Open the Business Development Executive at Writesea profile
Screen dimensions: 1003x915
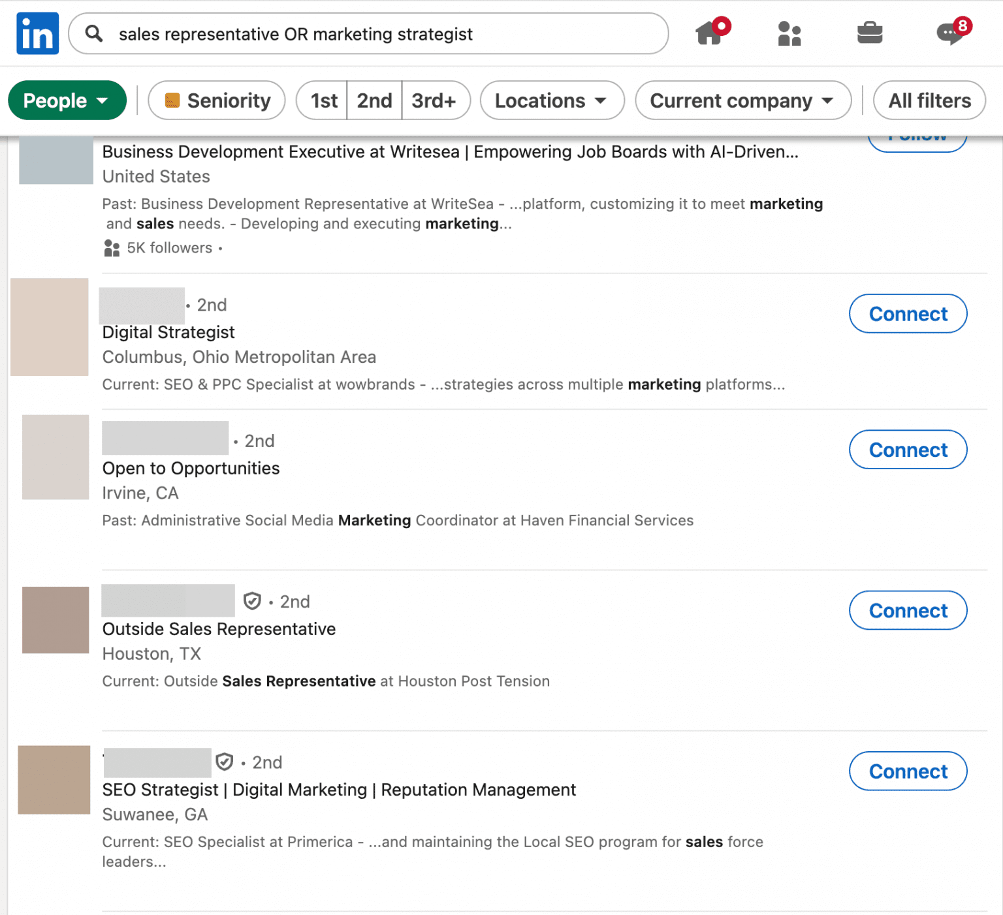[x=451, y=151]
